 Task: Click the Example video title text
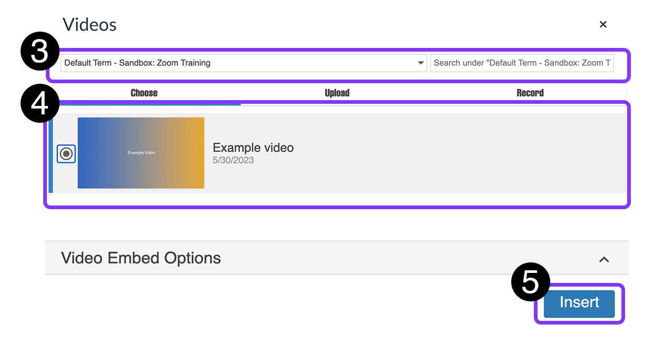pyautogui.click(x=253, y=148)
